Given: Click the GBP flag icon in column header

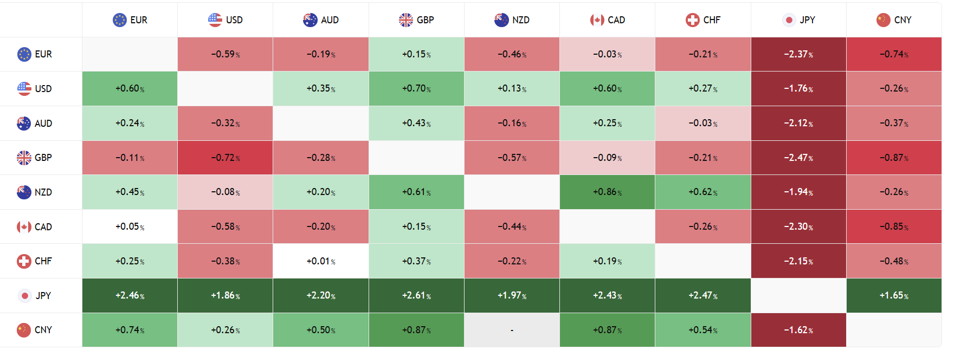Looking at the screenshot, I should tap(406, 20).
